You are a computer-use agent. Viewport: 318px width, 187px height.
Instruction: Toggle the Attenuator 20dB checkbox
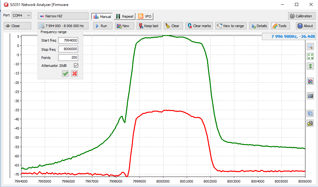coord(76,66)
